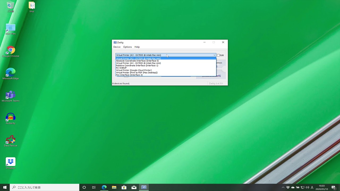Collapse the device list dropdown arrow

214,55
